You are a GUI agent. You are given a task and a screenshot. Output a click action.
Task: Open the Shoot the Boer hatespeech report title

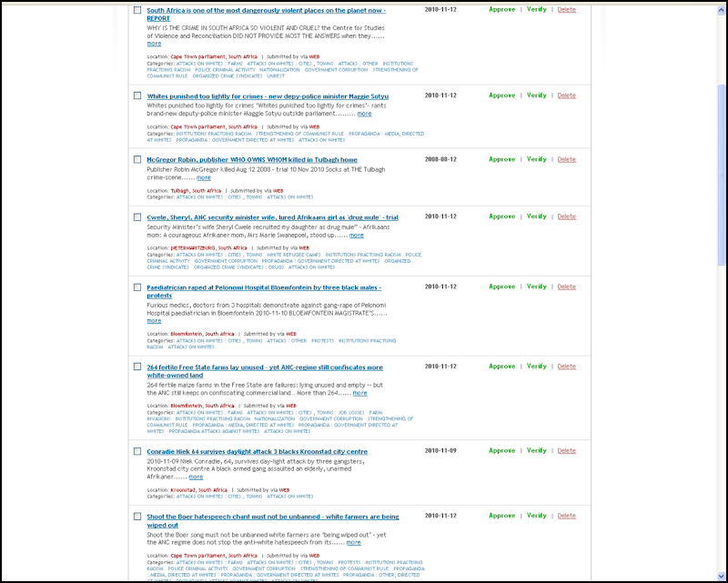pyautogui.click(x=272, y=521)
